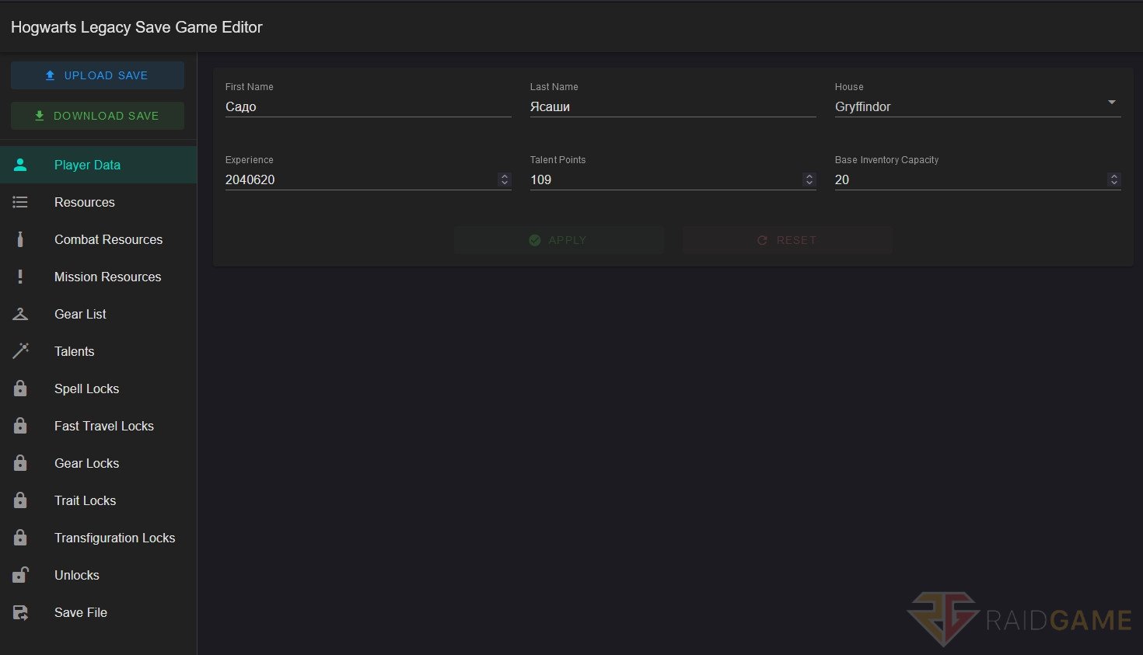This screenshot has height=655, width=1143.
Task: Open the Player Data section
Action: tap(98, 165)
